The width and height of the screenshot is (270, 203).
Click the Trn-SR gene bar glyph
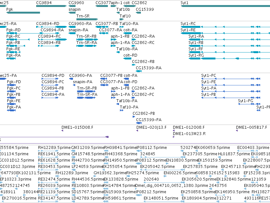[87, 19]
